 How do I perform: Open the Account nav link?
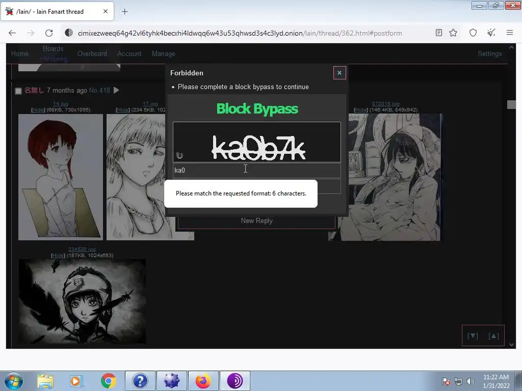pos(129,53)
